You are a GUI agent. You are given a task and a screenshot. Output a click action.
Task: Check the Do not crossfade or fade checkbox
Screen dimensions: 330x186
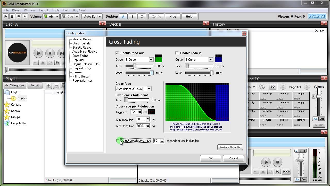(x=118, y=141)
